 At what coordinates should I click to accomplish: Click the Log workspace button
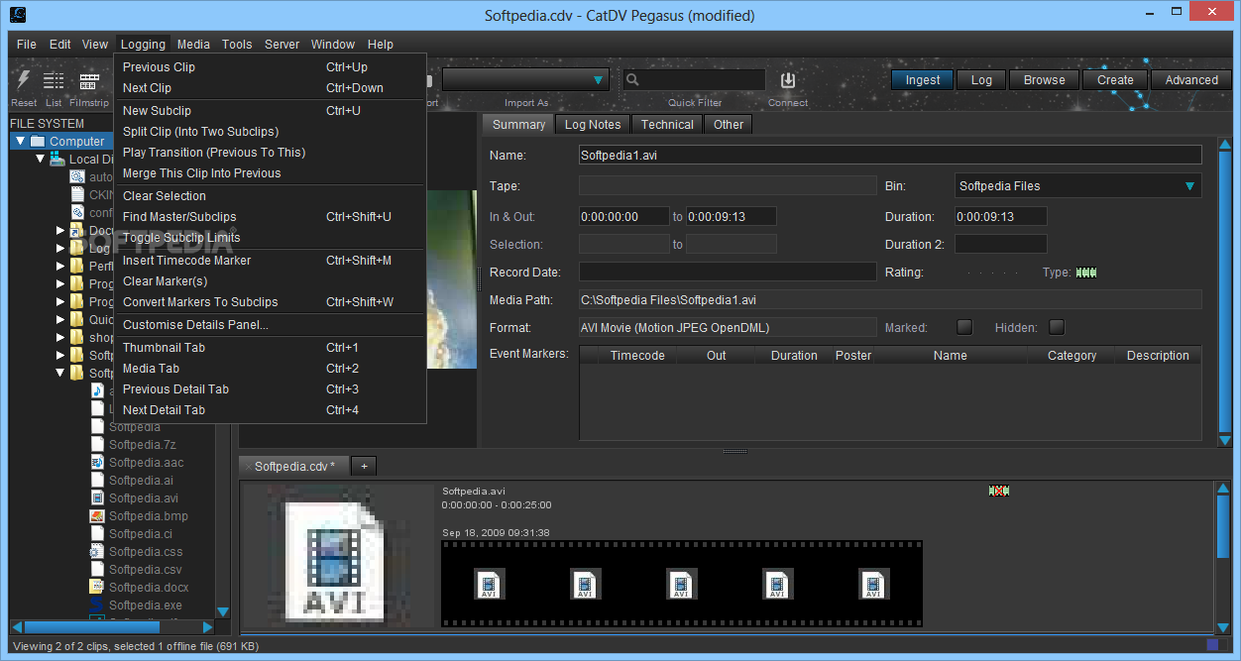[x=981, y=80]
